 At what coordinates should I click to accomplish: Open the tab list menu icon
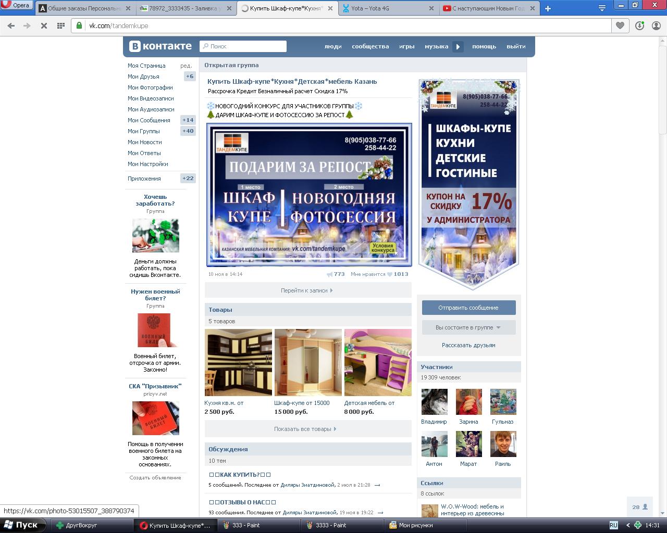click(602, 8)
